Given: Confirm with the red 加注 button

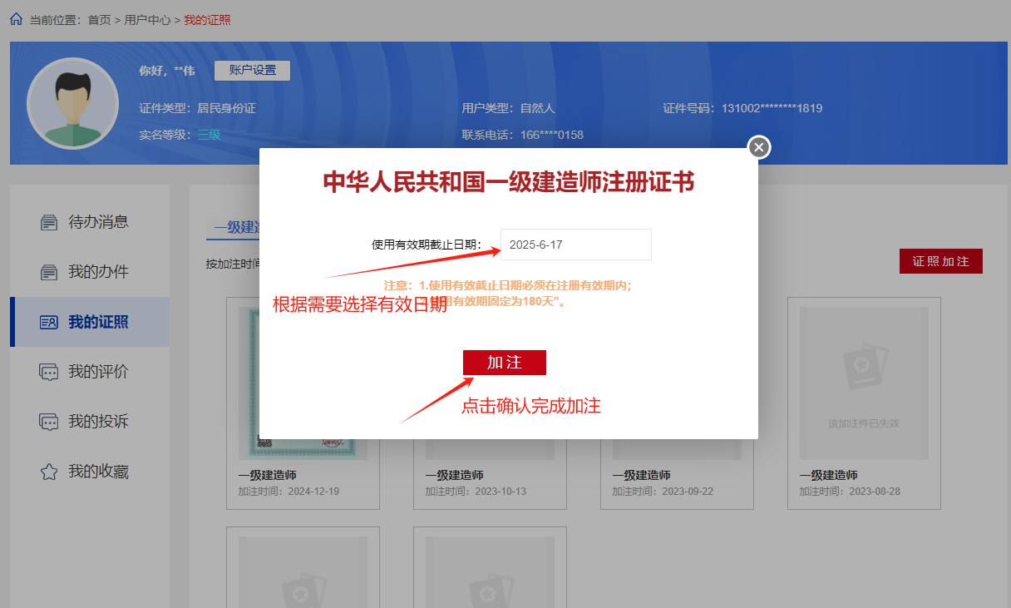Looking at the screenshot, I should (505, 363).
